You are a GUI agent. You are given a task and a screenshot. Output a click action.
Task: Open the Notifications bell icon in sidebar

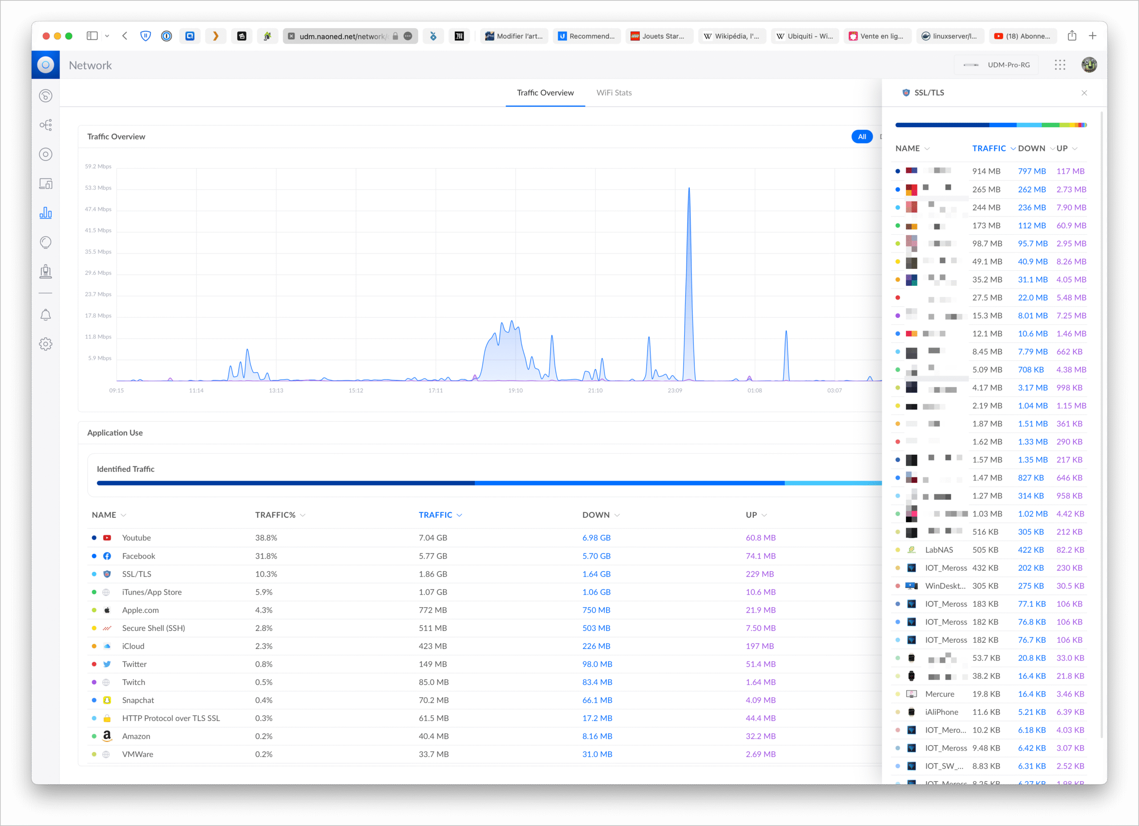tap(46, 315)
